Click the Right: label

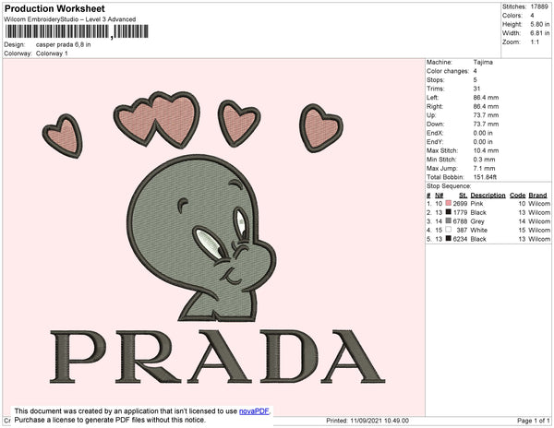pyautogui.click(x=435, y=106)
